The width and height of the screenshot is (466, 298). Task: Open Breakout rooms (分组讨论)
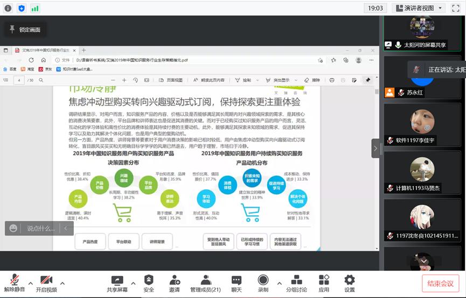pyautogui.click(x=296, y=283)
